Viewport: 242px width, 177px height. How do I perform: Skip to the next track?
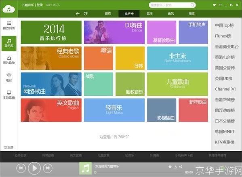click(48, 168)
